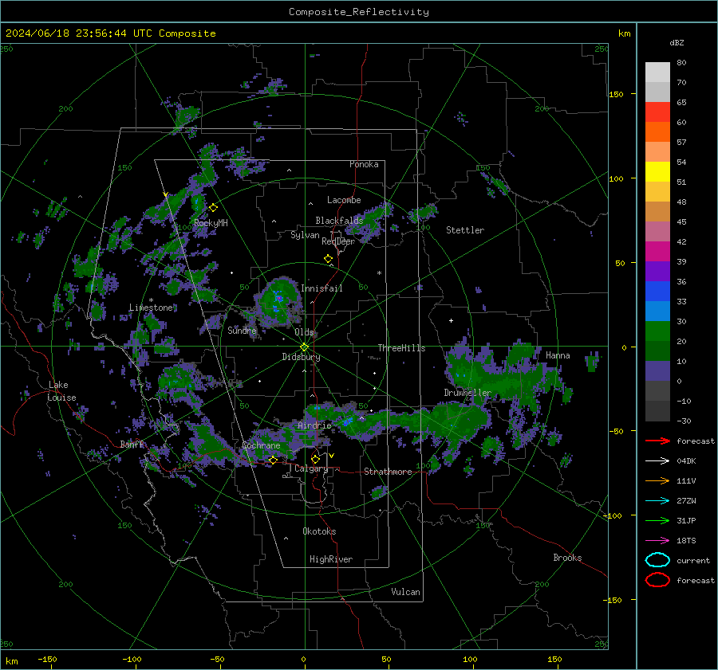Click the 80 dBZ light gray swatch
The image size is (718, 670).
point(657,72)
